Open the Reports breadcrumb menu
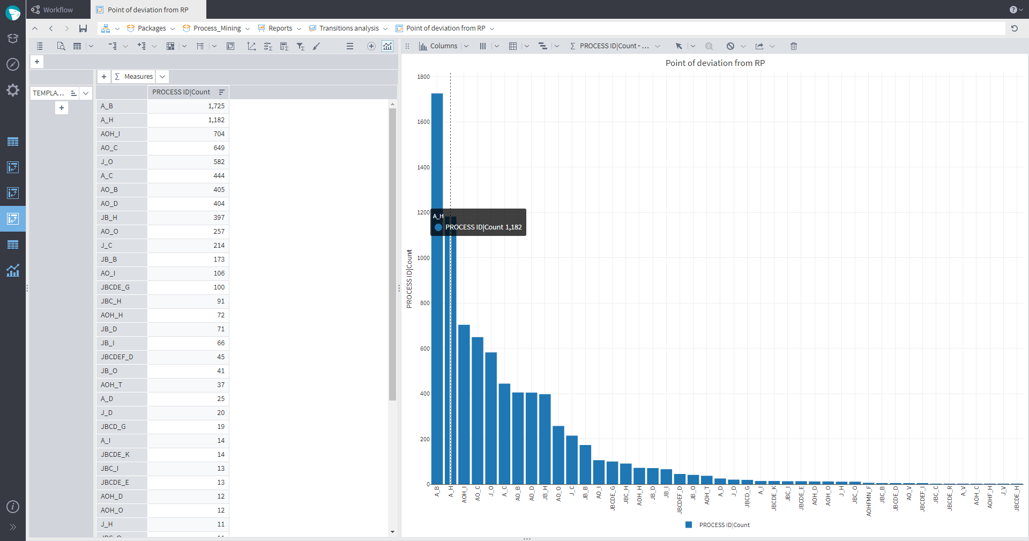 click(280, 28)
